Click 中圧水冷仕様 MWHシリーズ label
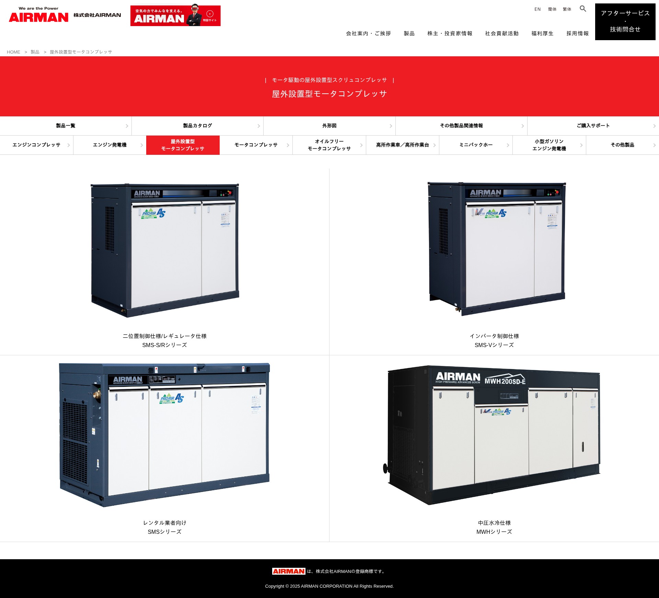The height and width of the screenshot is (598, 659). pos(494,527)
